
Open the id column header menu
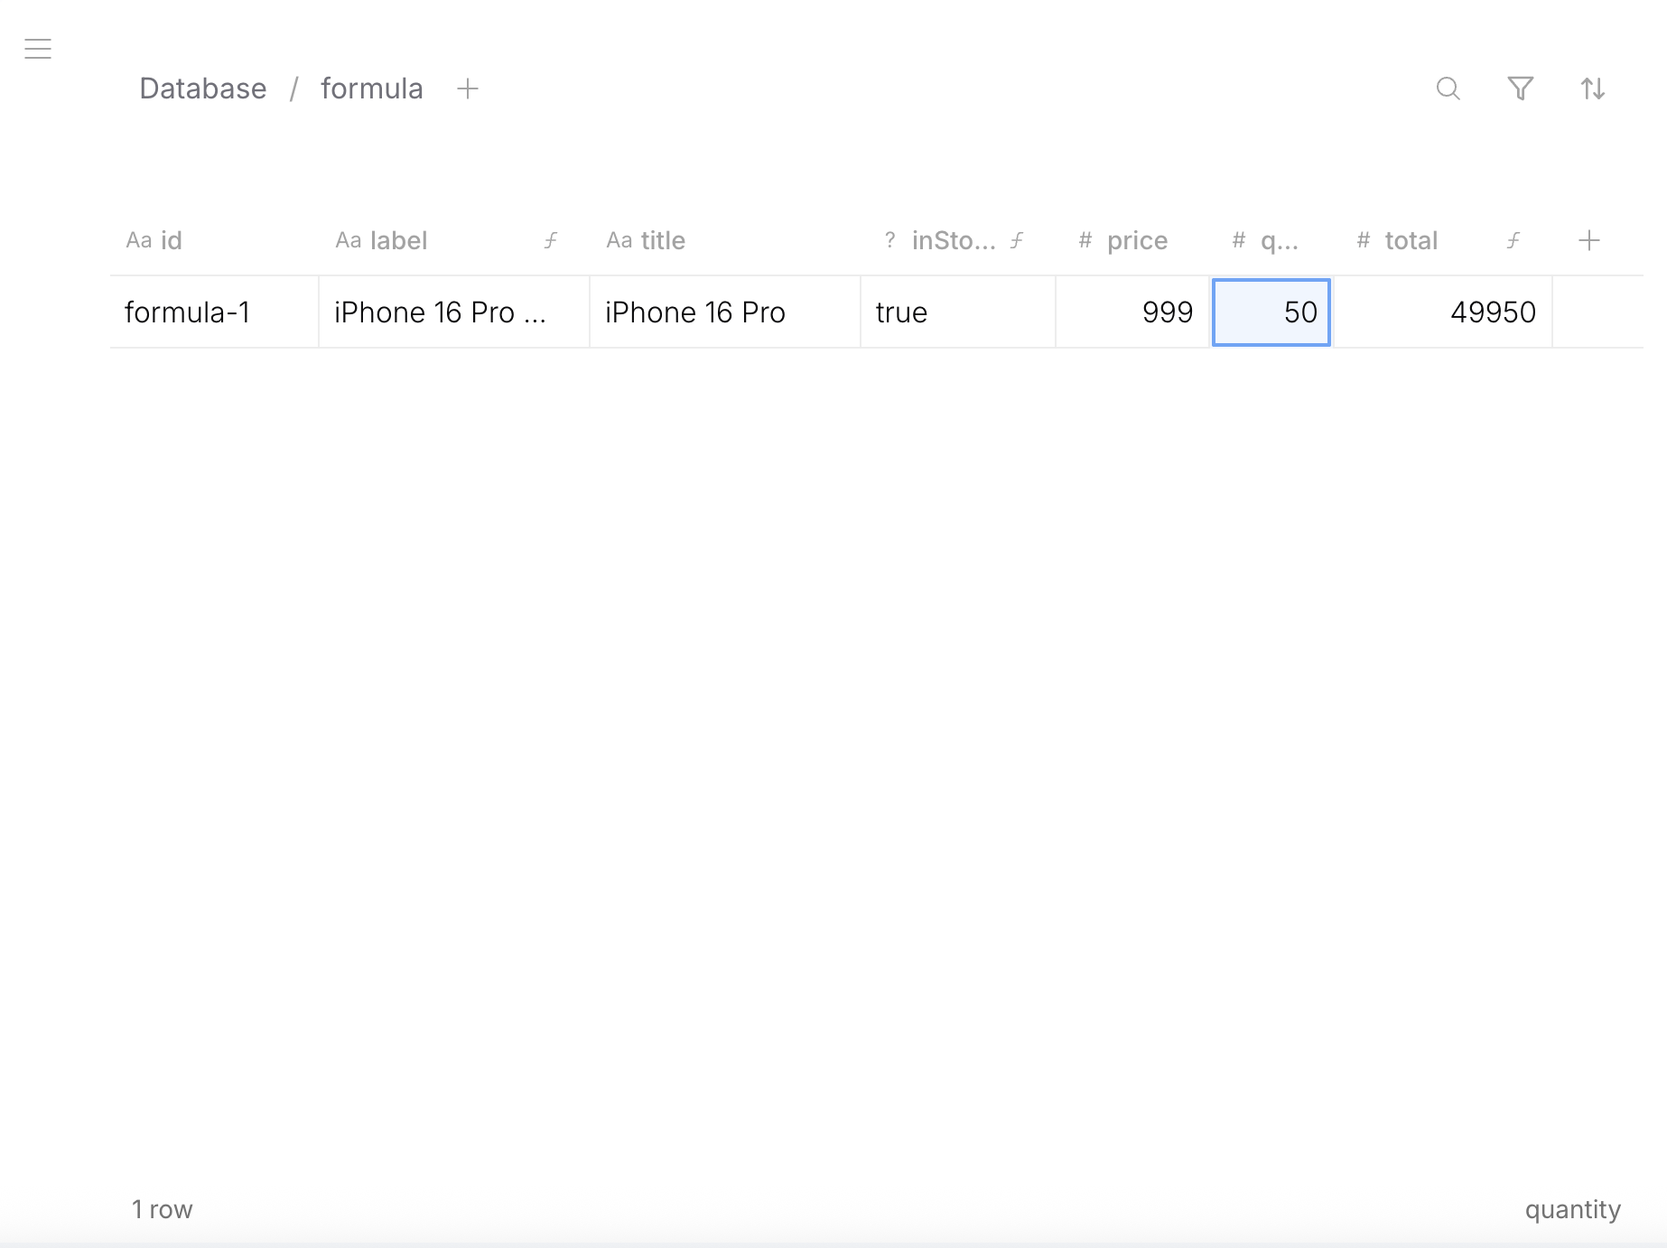170,240
